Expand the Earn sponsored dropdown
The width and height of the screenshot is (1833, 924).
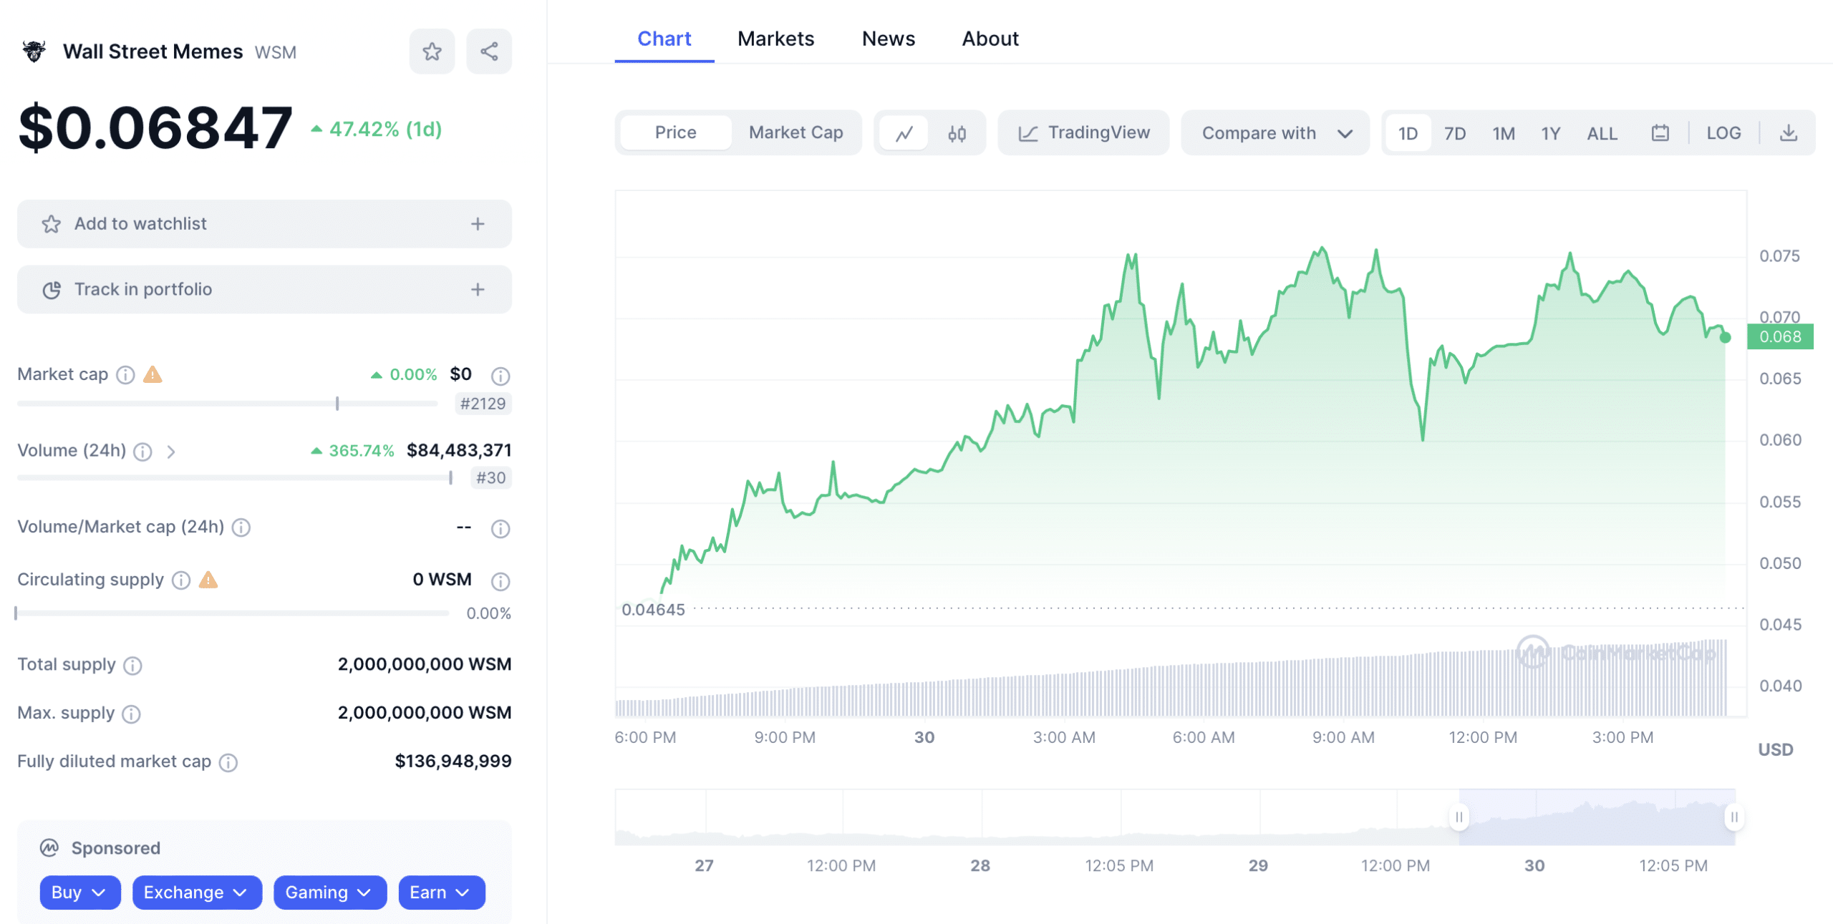point(442,893)
